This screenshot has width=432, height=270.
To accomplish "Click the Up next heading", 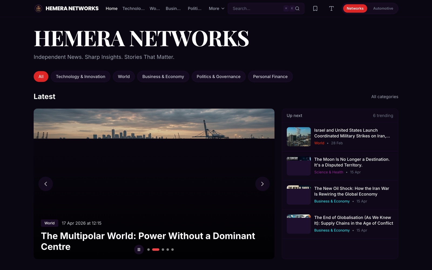I will point(294,116).
